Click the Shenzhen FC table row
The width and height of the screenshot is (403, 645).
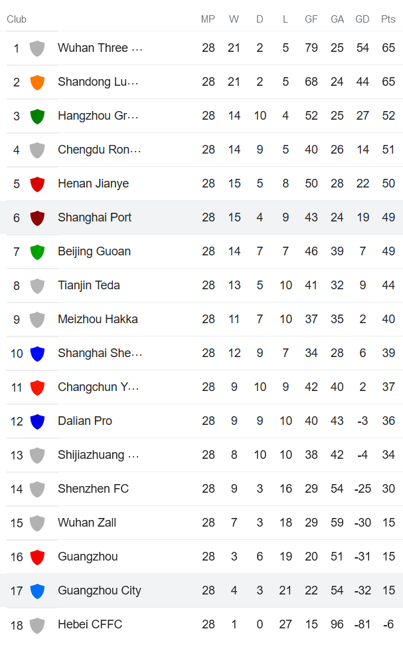tap(199, 489)
